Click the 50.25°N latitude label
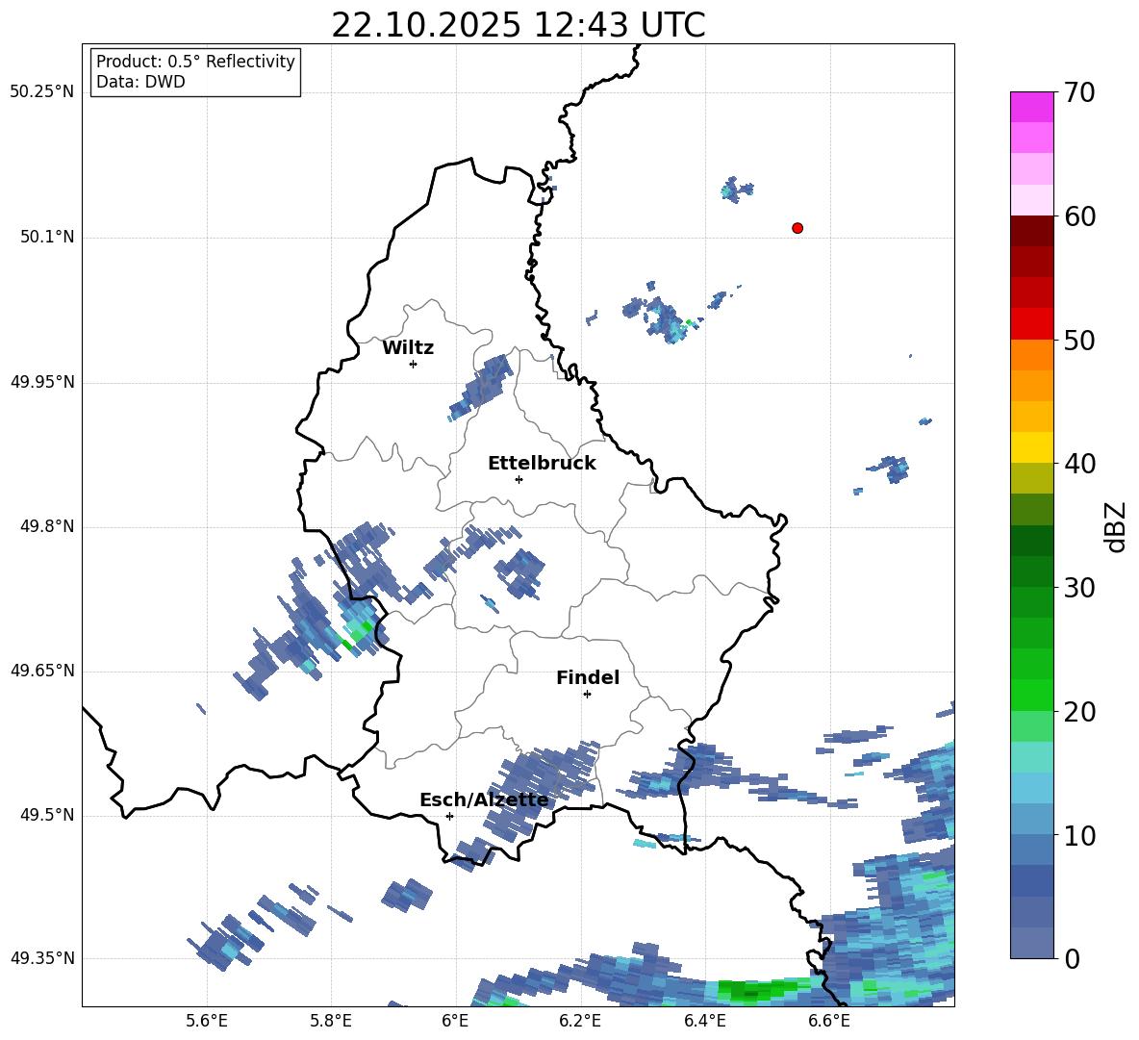Screen dimensions: 1139x1040 (42, 92)
